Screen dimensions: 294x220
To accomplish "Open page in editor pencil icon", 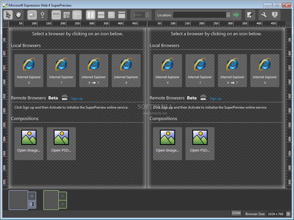I will (250, 15).
